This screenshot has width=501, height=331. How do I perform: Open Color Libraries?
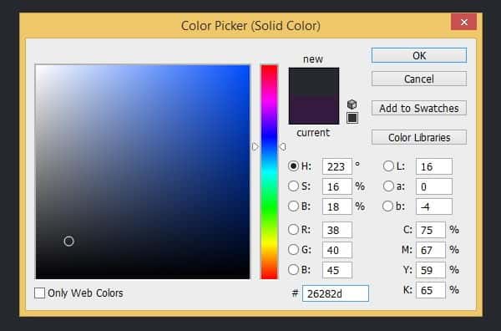pyautogui.click(x=419, y=137)
